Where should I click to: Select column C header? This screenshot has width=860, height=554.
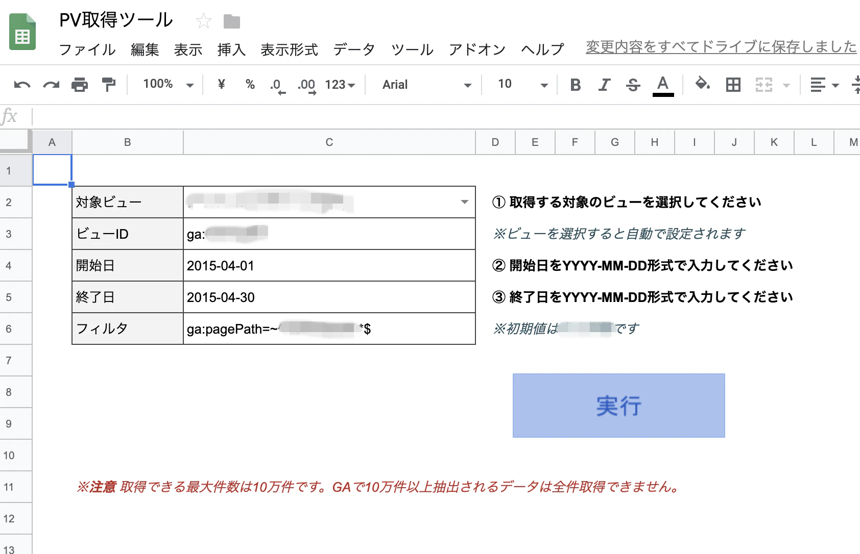329,142
